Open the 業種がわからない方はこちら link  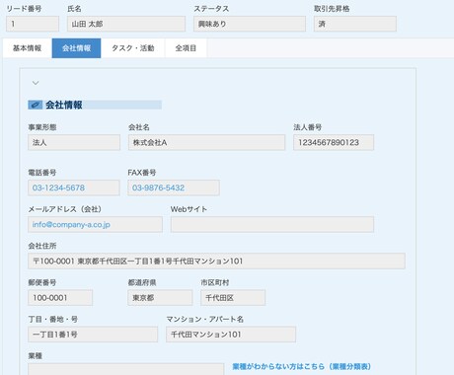pyautogui.click(x=302, y=366)
